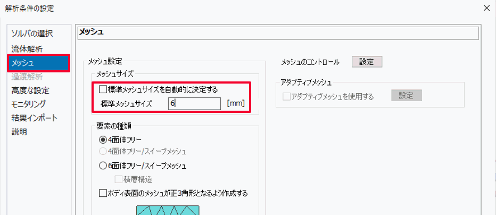The height and width of the screenshot is (215, 496).
Task: Select the 4面体フリー radio button
Action: click(x=103, y=140)
